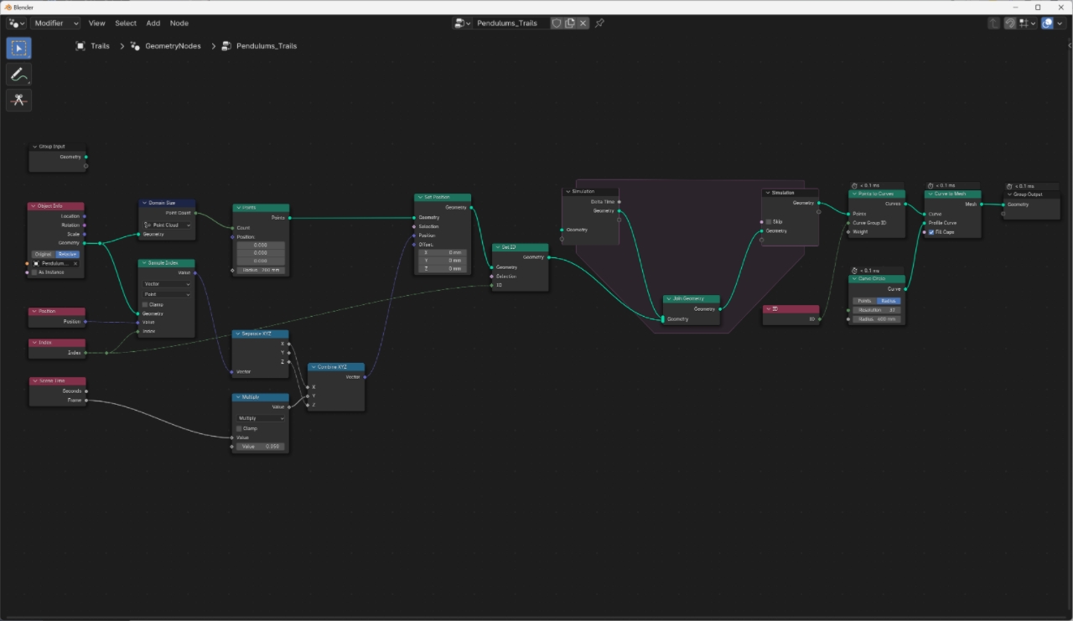This screenshot has height=621, width=1073.
Task: Click Pendulums_Trails in the breadcrumb path
Action: point(267,46)
